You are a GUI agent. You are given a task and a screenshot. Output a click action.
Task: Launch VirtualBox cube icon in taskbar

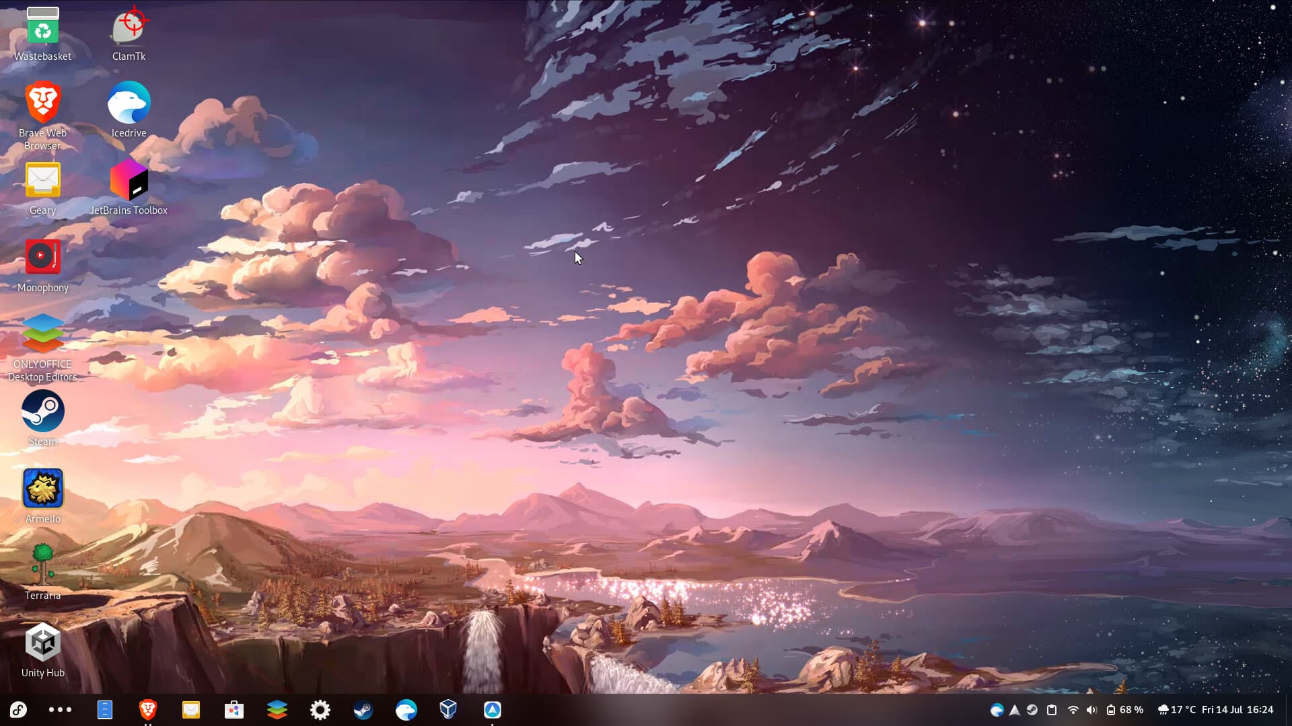coord(448,710)
